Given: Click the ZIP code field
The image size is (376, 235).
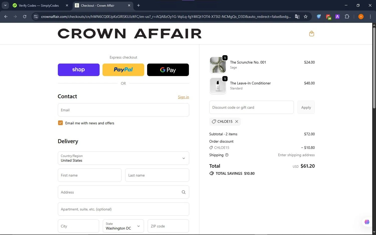Looking at the screenshot, I should pos(168,226).
